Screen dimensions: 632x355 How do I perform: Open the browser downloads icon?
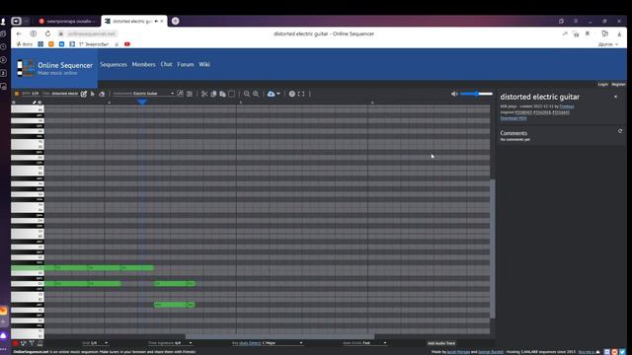[x=619, y=34]
